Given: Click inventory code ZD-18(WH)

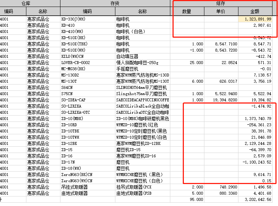Looking at the screenshot, I should tap(88, 168).
